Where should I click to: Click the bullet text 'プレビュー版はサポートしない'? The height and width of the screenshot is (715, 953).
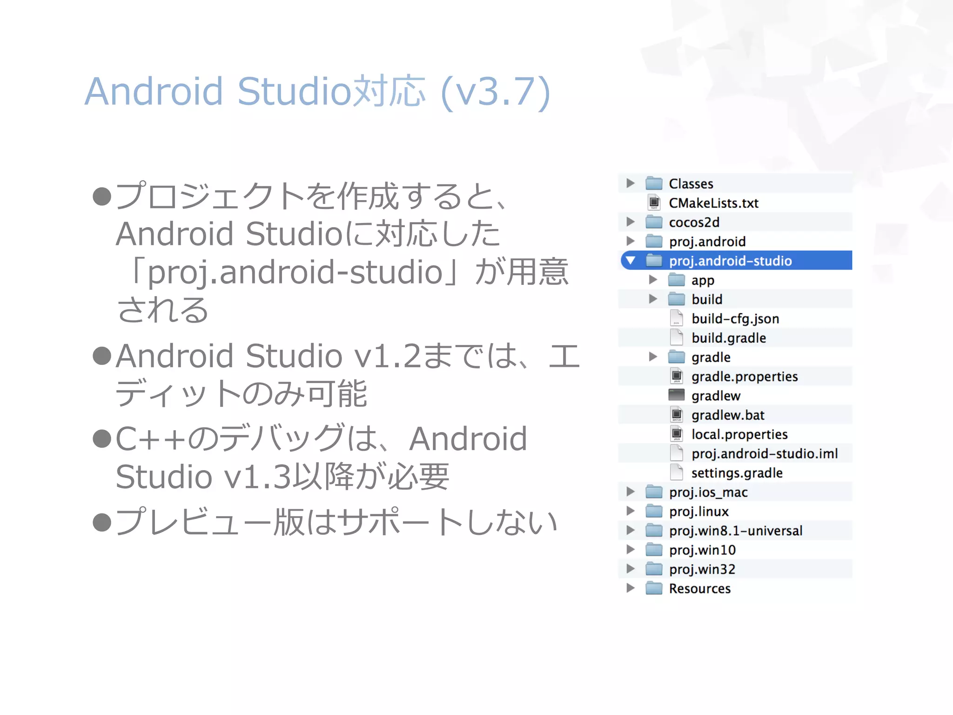(x=336, y=521)
